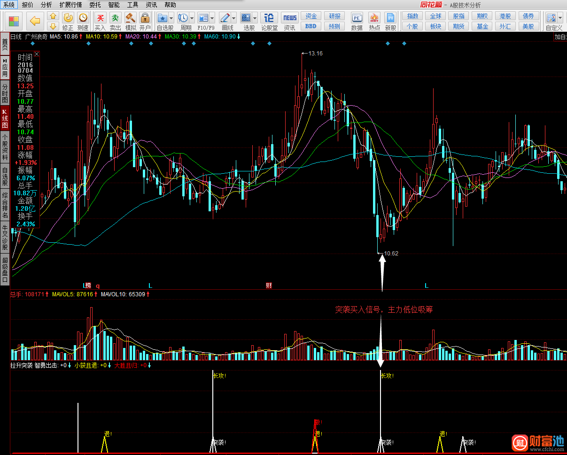Viewport: 567px width, 455px height.
Task: Click the 指数 index button
Action: tap(412, 16)
